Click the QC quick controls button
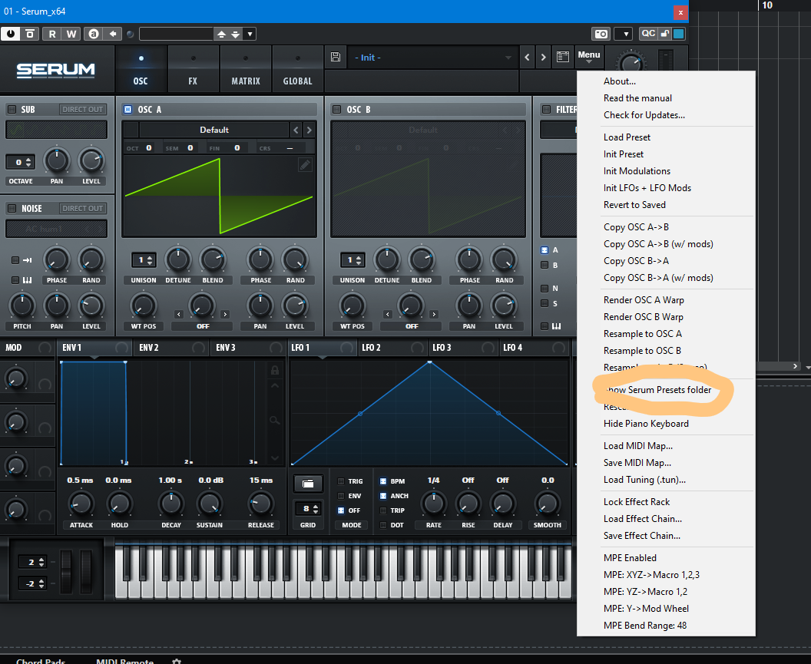811x664 pixels. (648, 34)
